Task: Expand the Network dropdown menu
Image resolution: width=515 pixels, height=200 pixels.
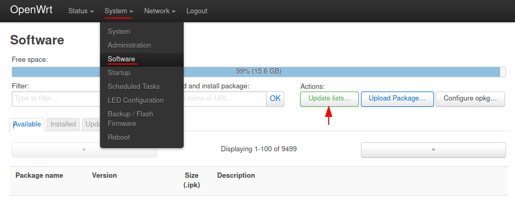Action: click(x=160, y=11)
